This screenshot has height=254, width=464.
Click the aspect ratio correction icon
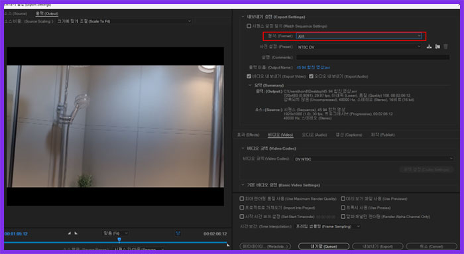(x=178, y=233)
